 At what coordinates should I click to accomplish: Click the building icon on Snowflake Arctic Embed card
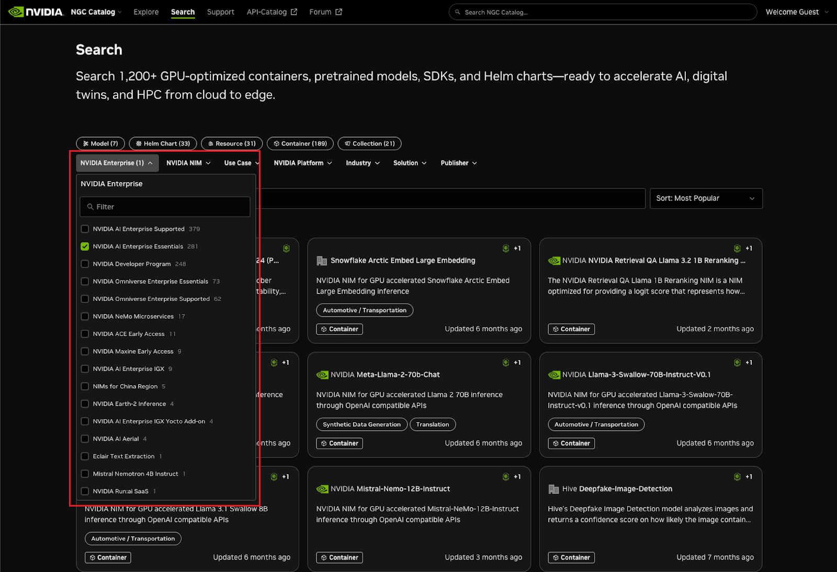[322, 261]
